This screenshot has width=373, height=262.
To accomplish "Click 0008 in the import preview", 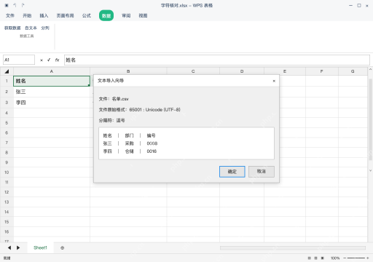I will tap(152, 143).
